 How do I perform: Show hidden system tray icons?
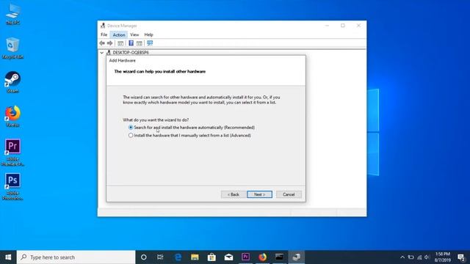(402, 257)
